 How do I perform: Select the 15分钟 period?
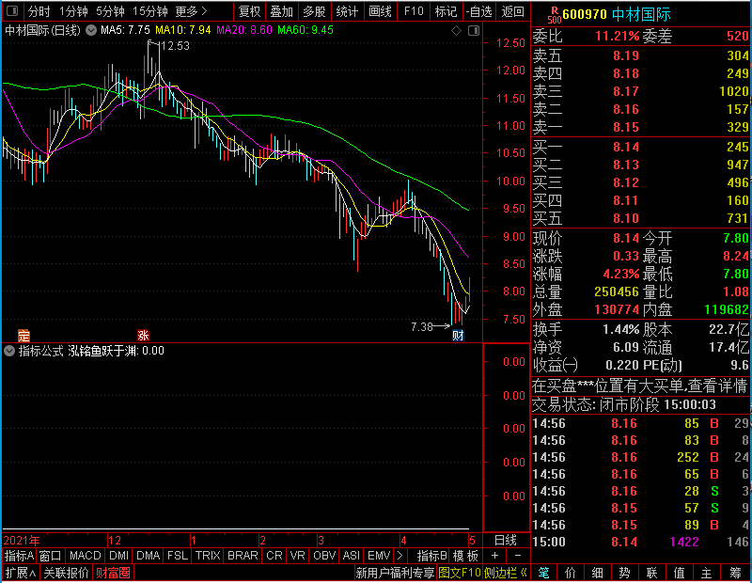[150, 11]
